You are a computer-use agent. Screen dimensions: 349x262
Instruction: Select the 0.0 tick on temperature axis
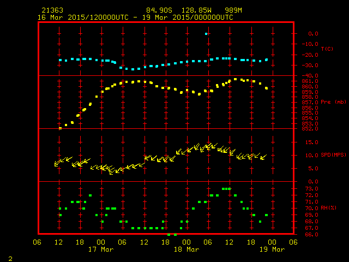coord(313,34)
